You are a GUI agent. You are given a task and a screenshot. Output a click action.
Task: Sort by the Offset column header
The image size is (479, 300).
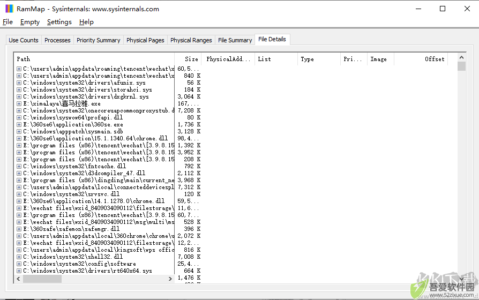[421, 59]
